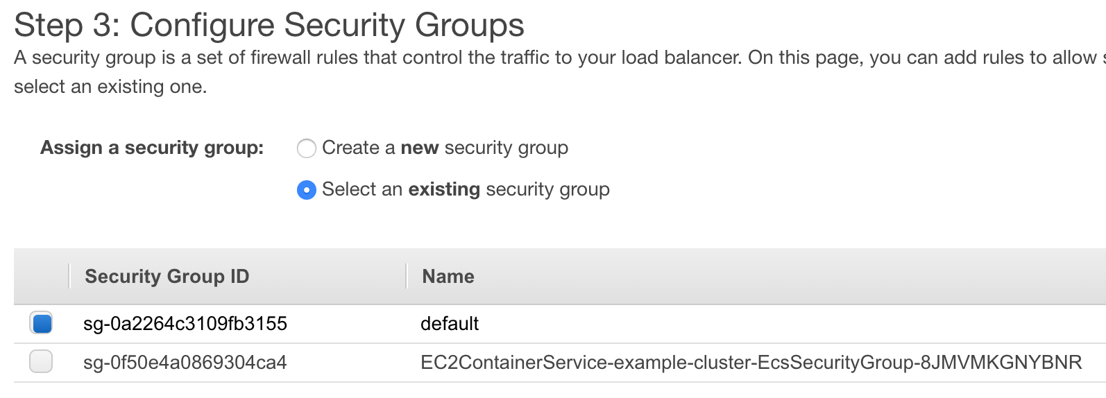Choose the Select an existing security group radio
The width and height of the screenshot is (1106, 398).
[x=306, y=190]
